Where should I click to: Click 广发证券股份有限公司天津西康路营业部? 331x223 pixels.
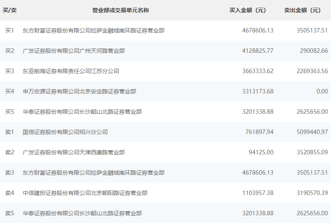74,152
